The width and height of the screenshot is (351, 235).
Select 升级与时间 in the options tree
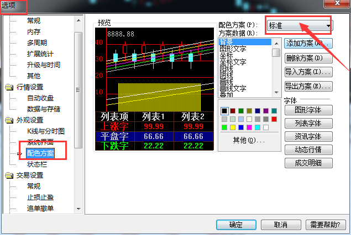click(44, 65)
